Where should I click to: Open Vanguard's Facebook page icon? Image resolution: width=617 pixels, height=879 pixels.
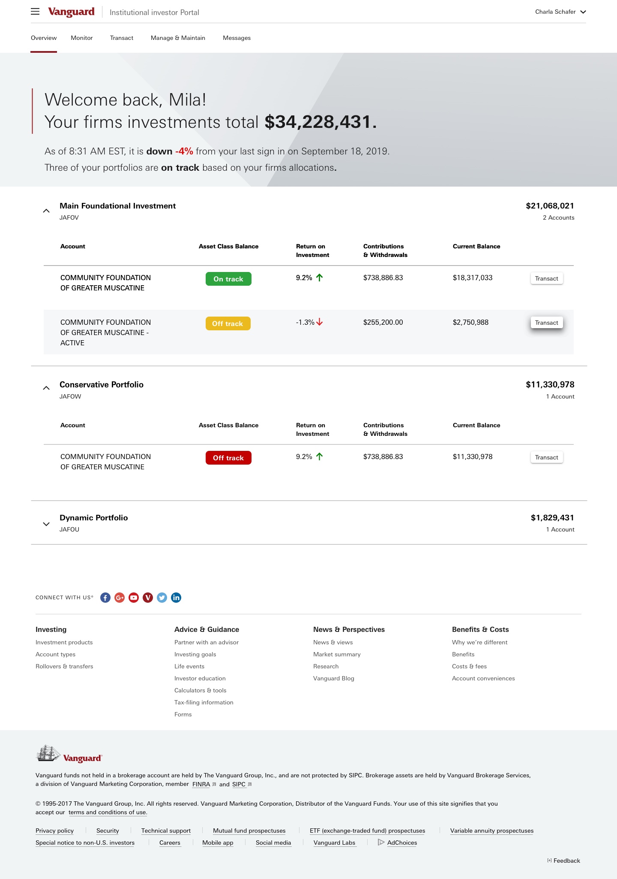[105, 598]
